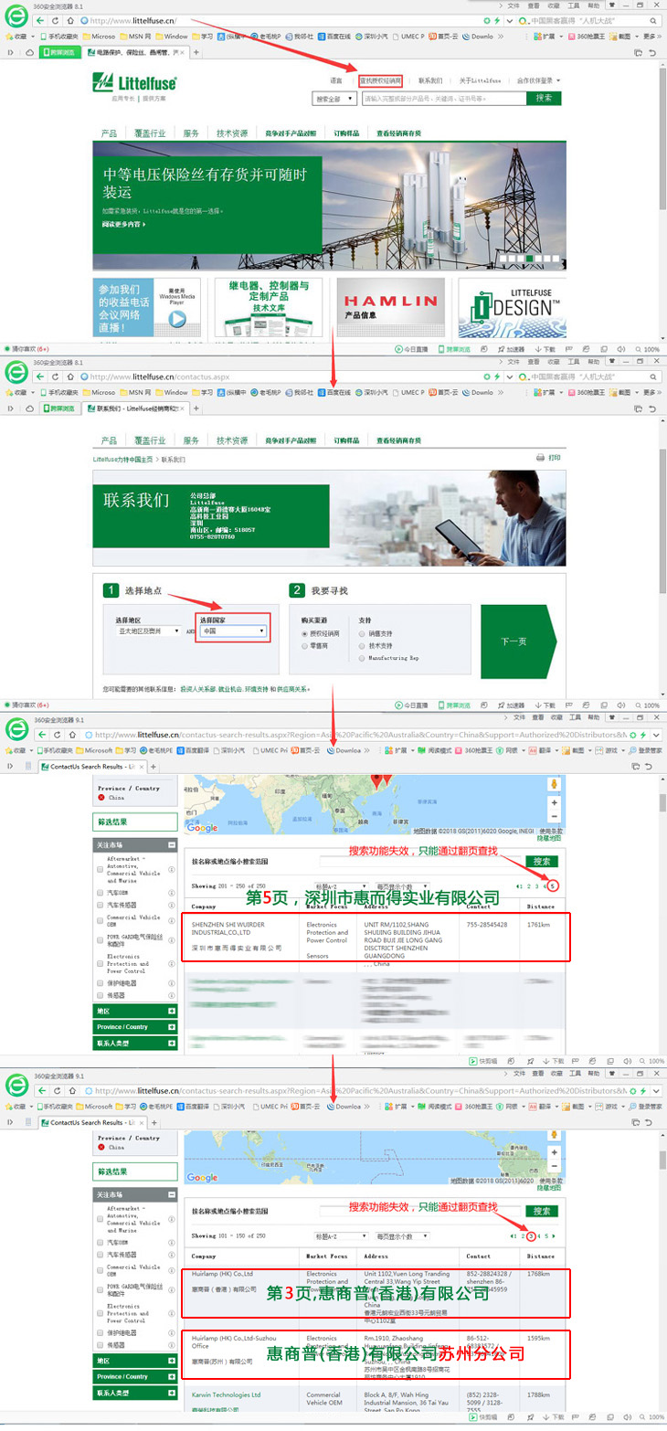Image resolution: width=667 pixels, height=1431 pixels.
Task: Select the 授权经销商 radio button
Action: (x=304, y=631)
